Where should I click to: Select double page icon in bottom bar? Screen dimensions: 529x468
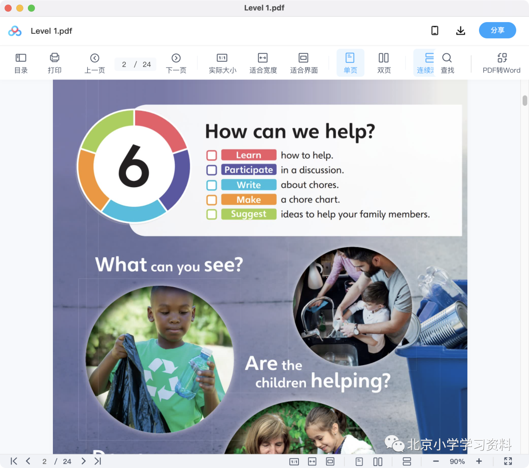point(378,462)
